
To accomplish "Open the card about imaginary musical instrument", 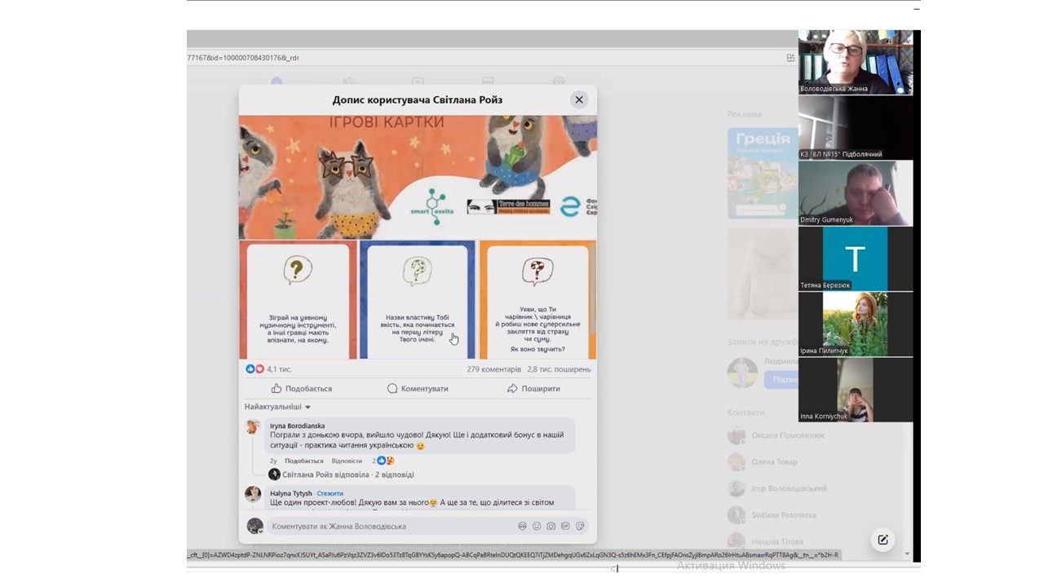I will (298, 300).
